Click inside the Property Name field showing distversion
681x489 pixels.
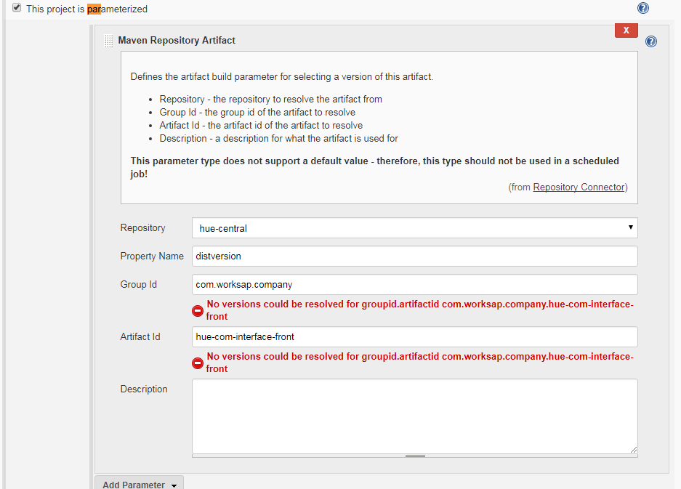tap(414, 256)
